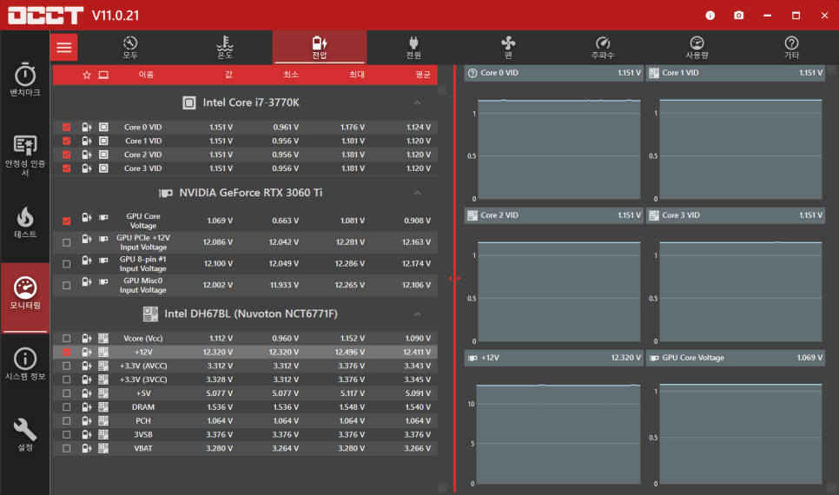Switch to the 모두 (all) tab
839x495 pixels.
tap(130, 47)
